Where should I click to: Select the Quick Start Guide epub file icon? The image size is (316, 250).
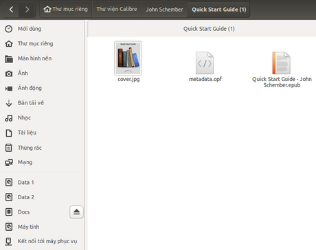[x=282, y=63]
